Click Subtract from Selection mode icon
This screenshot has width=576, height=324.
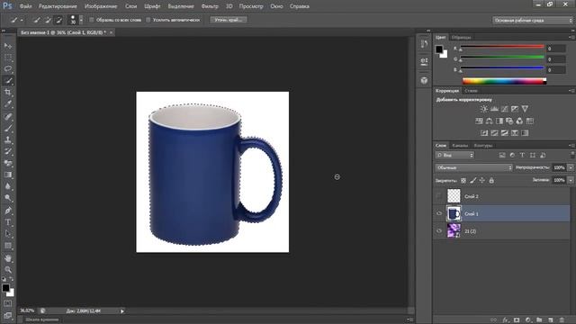[58, 20]
